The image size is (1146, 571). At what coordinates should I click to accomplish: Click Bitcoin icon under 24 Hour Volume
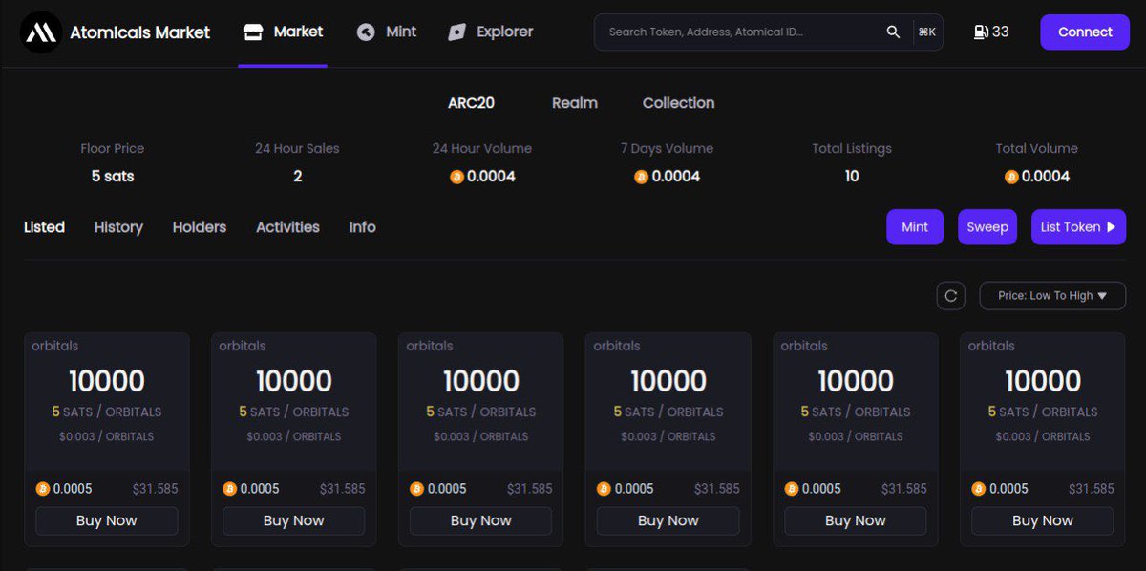(456, 177)
